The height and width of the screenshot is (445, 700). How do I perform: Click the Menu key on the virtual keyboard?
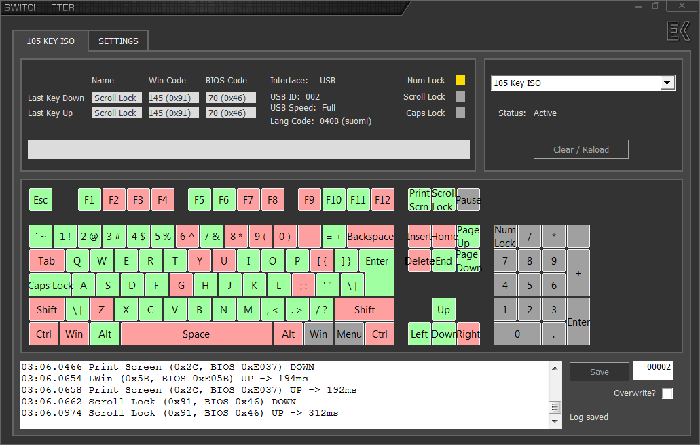(x=349, y=334)
